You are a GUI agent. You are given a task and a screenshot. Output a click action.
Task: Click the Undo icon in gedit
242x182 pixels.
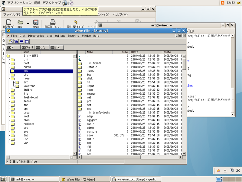(75, 22)
